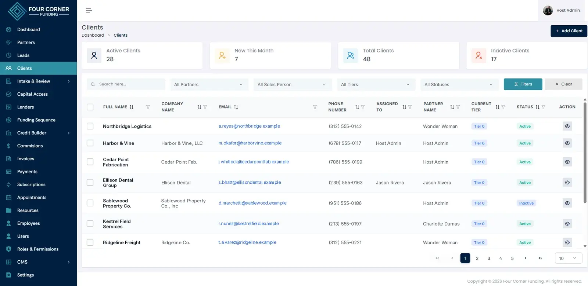Screen dimensions: 588x286
Task: Focus the Search here field
Action: pos(126,84)
